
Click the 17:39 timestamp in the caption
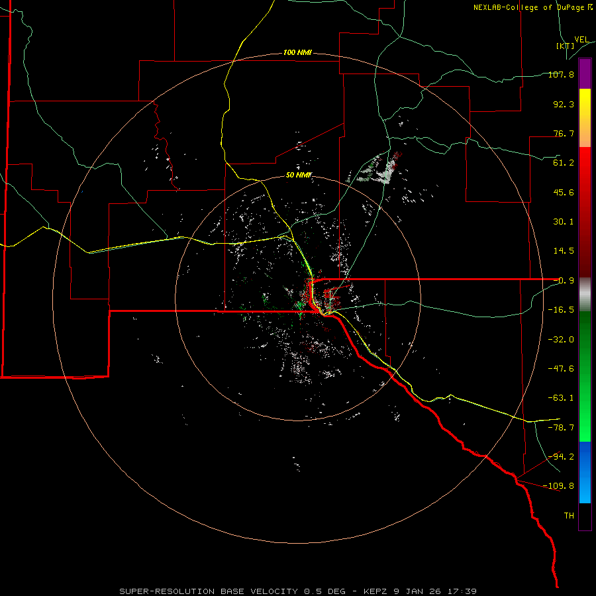[463, 591]
